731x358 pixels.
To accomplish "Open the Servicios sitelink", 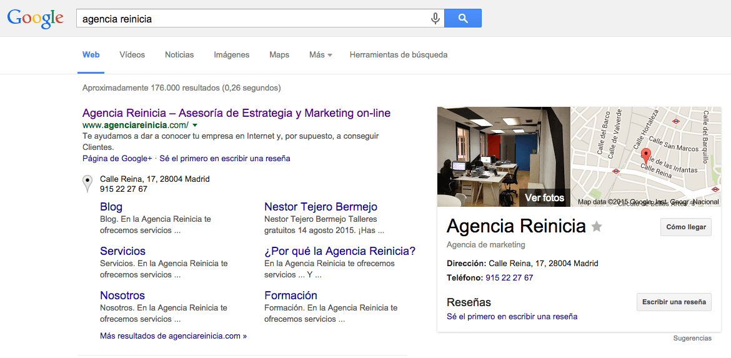I will coord(122,251).
